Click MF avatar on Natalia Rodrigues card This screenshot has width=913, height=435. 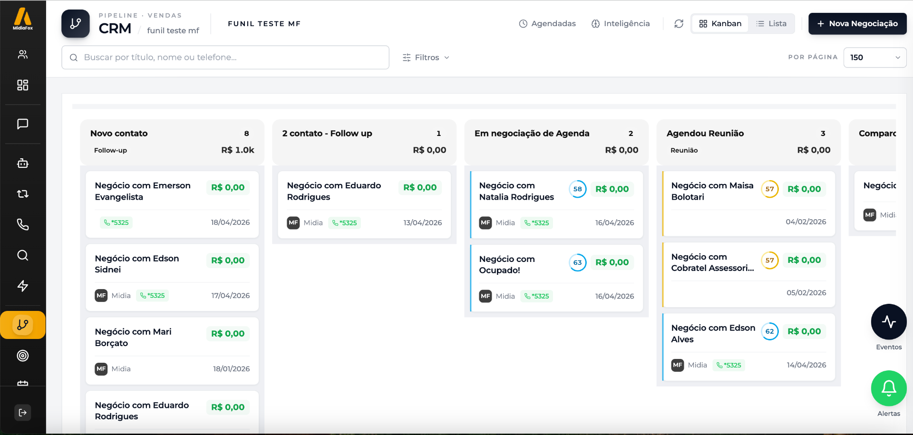[x=486, y=223]
